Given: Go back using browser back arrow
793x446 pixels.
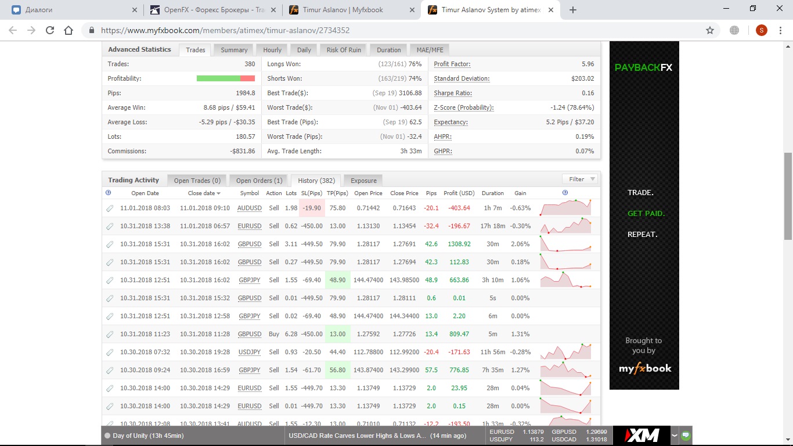Looking at the screenshot, I should coord(13,30).
